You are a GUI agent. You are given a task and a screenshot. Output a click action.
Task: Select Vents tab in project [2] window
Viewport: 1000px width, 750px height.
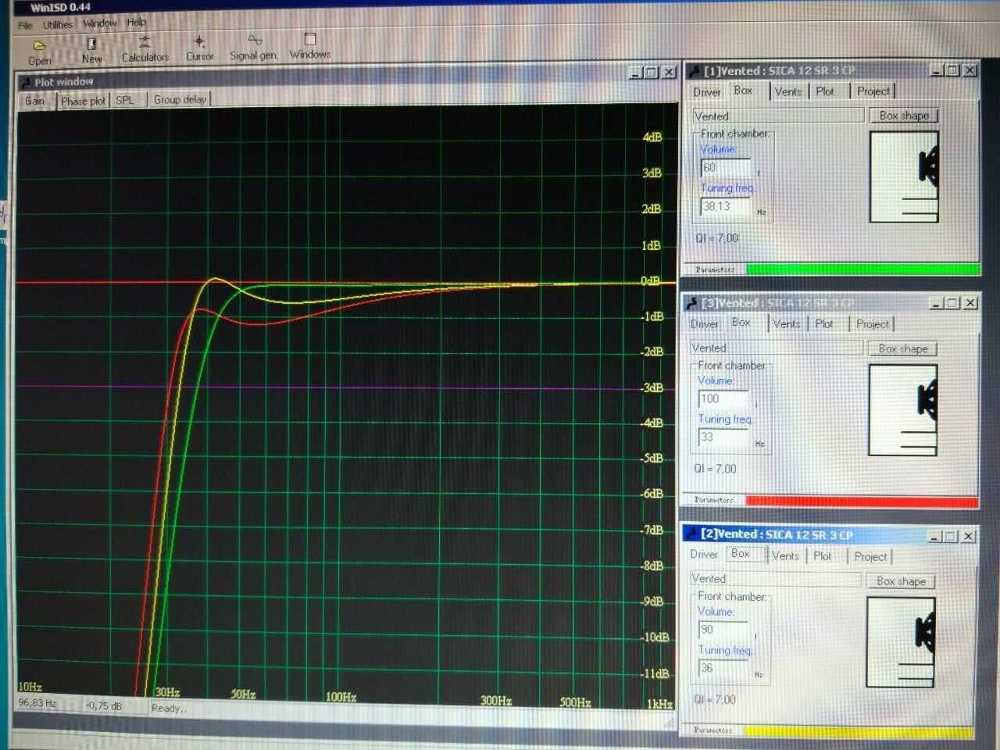785,555
